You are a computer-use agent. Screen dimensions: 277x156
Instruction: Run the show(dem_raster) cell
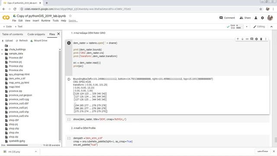pos(69,120)
